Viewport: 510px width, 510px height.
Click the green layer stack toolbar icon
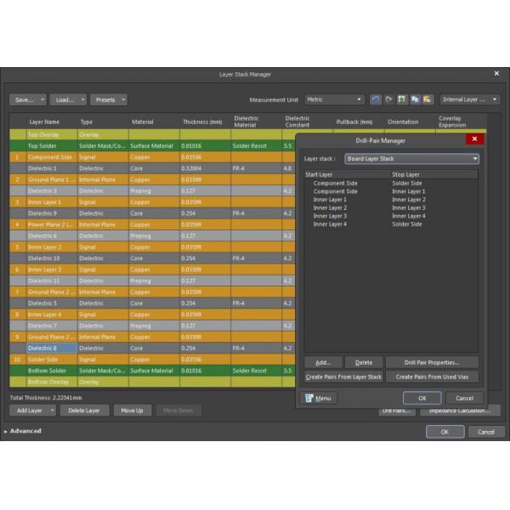click(402, 99)
